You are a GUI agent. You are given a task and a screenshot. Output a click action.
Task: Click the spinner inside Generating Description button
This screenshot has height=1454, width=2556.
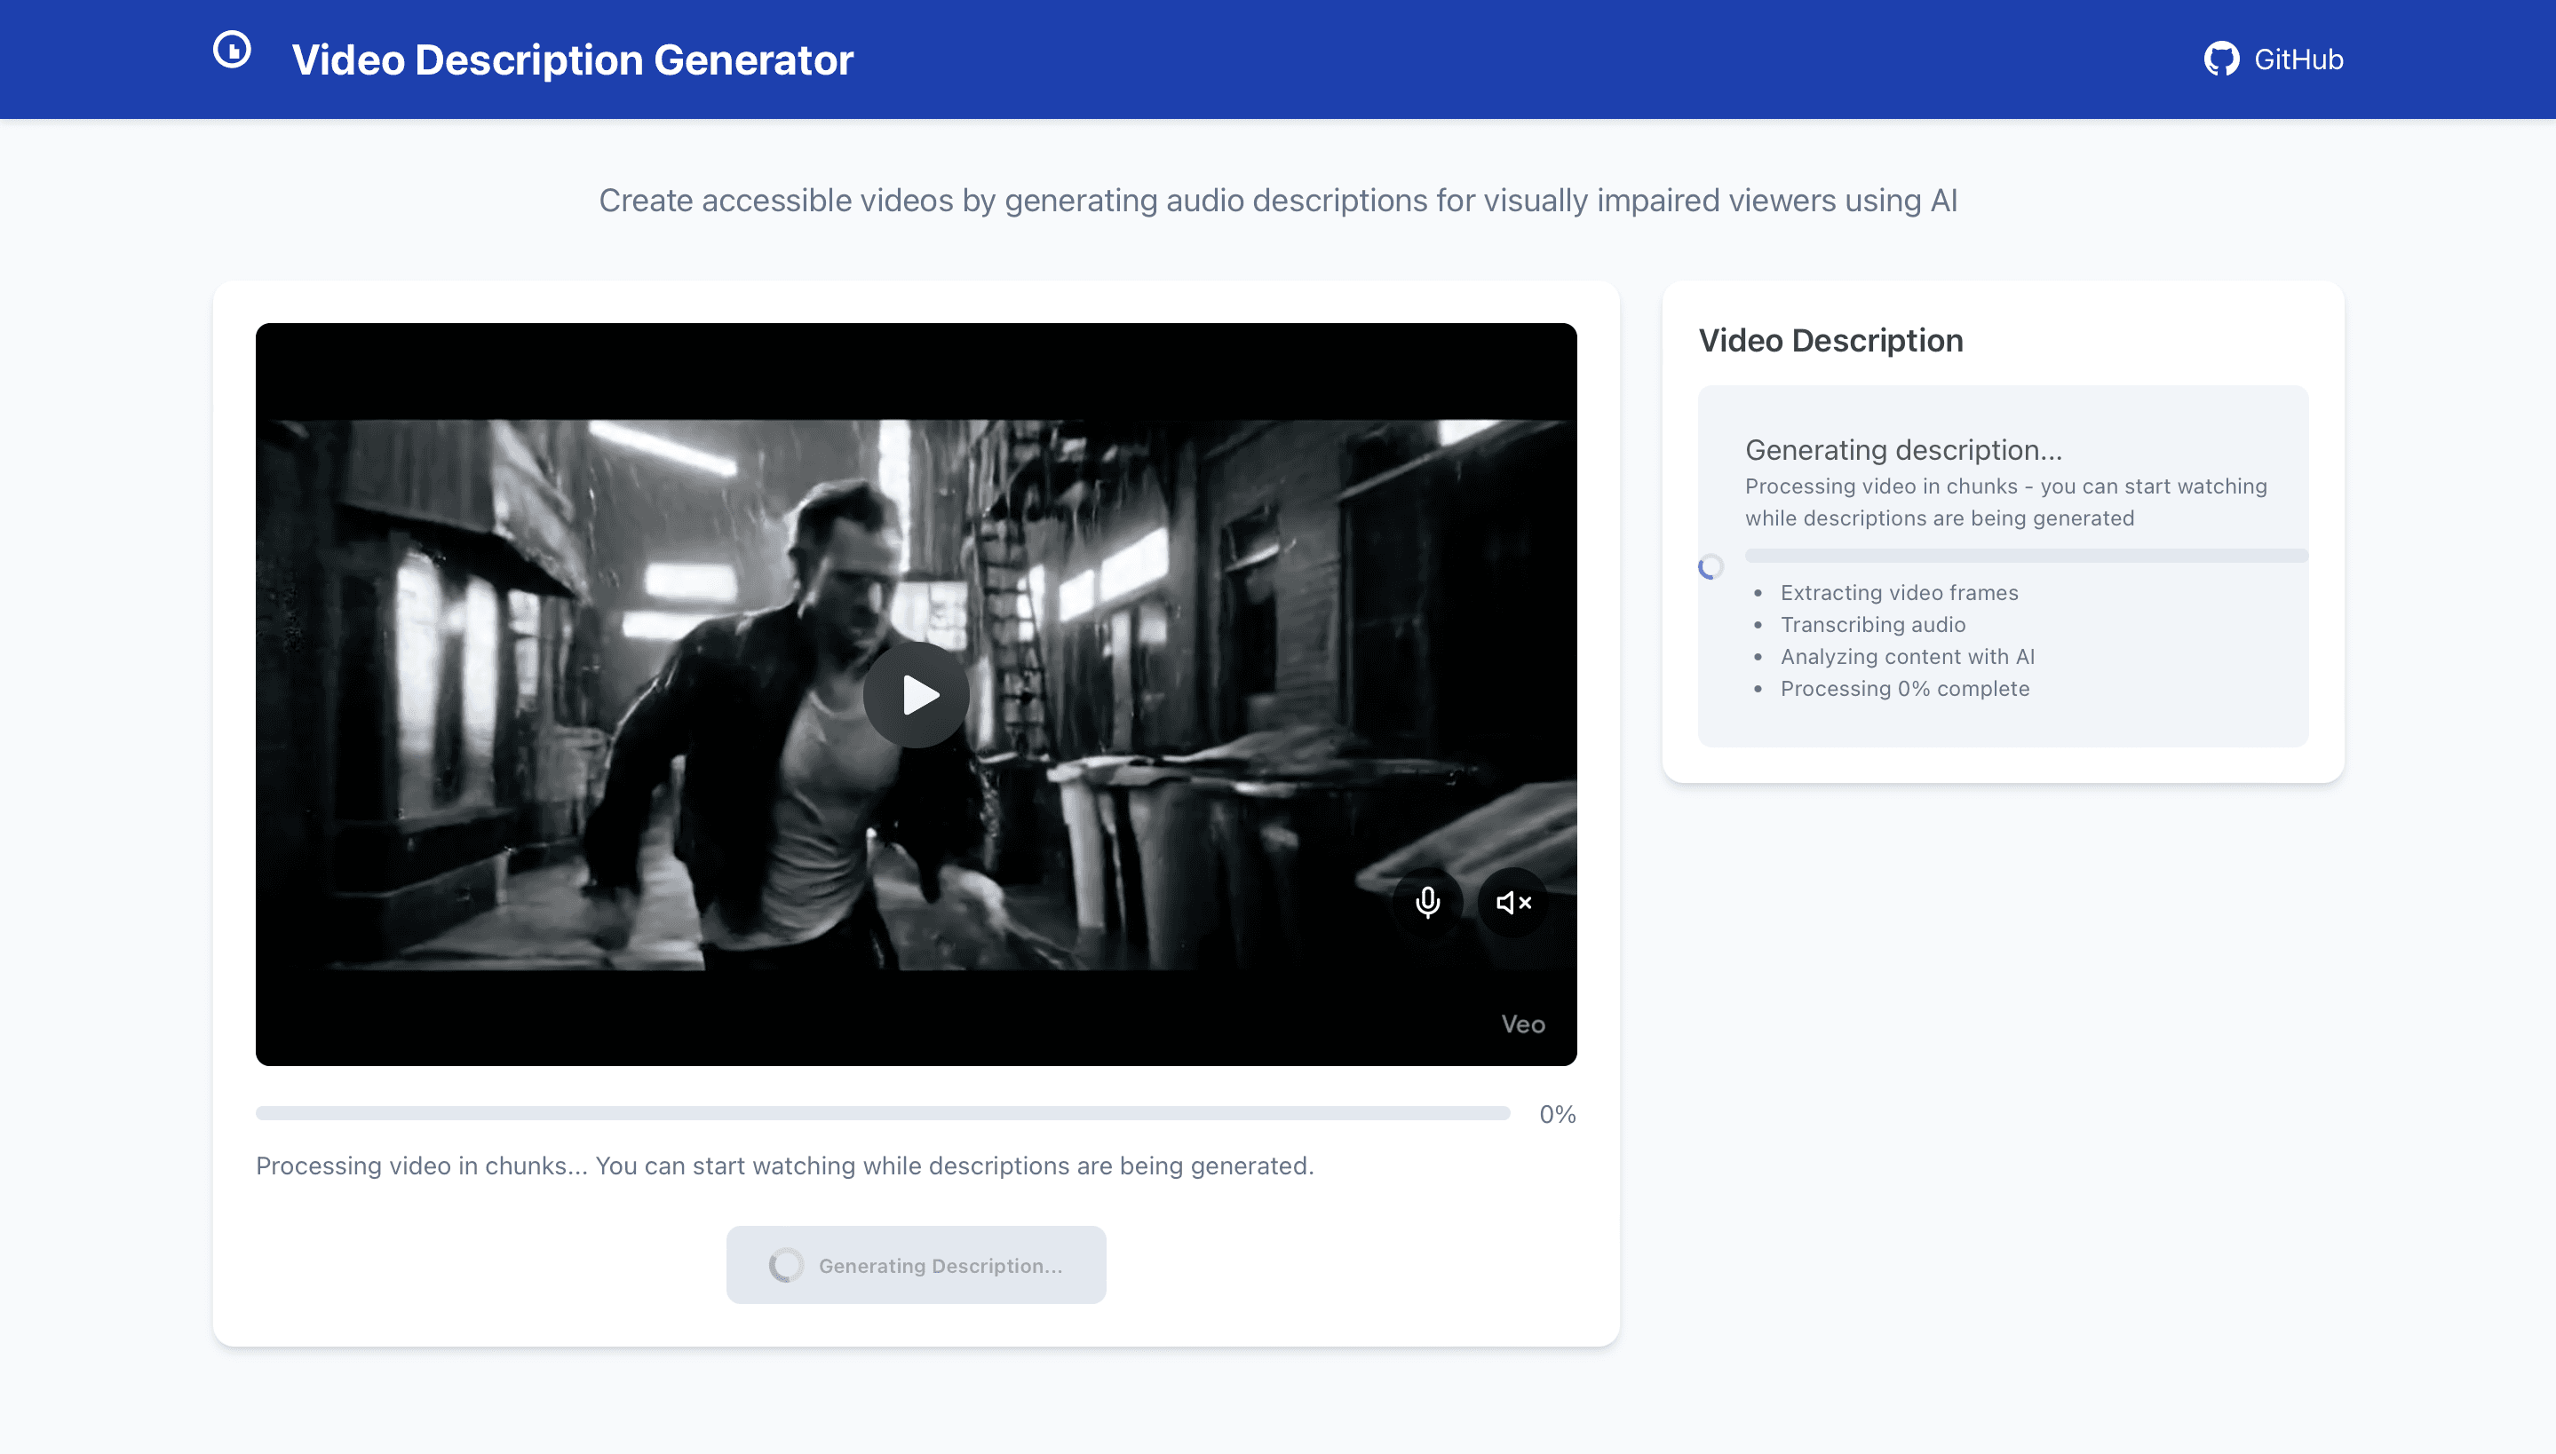[785, 1264]
